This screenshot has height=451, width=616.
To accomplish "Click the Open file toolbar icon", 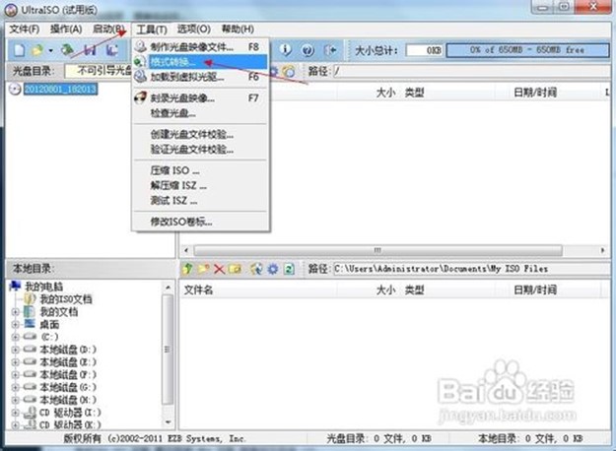I will point(36,49).
